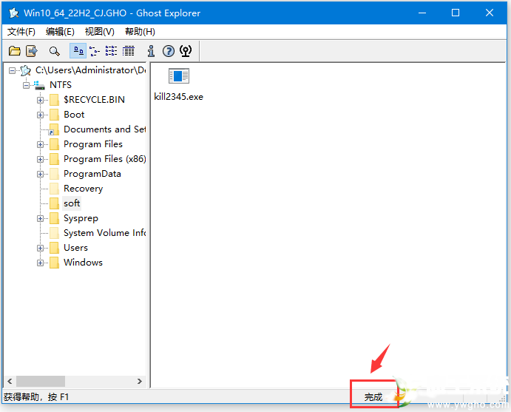Screen dimensions: 511x412
Task: Open the 编辑(E) menu
Action: 60,32
